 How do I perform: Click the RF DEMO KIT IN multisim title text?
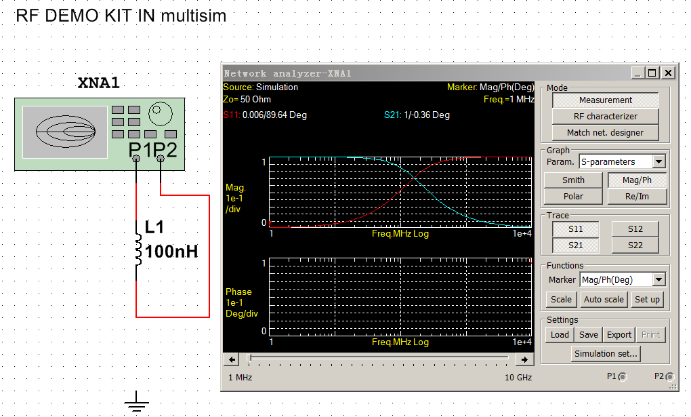[x=121, y=16]
